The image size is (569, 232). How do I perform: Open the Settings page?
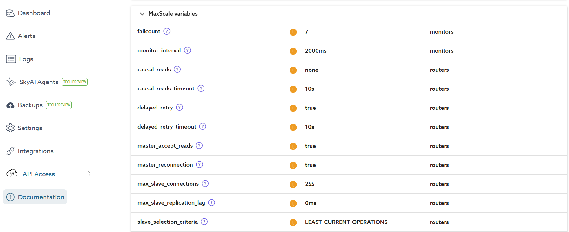point(30,128)
